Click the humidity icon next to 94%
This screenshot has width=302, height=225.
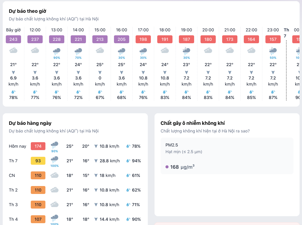(x=128, y=161)
